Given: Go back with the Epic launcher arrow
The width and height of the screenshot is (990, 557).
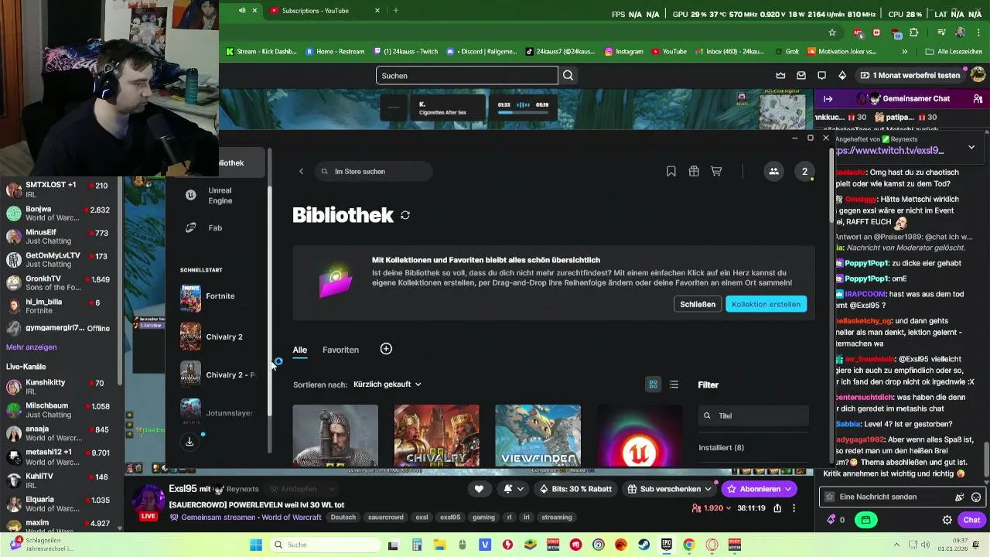Looking at the screenshot, I should [x=302, y=172].
